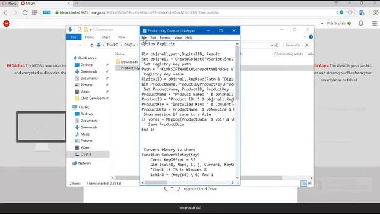Screen dimensions: 380x214
Task: Open Home ribbon tab in Explorer
Action: click(x=90, y=37)
